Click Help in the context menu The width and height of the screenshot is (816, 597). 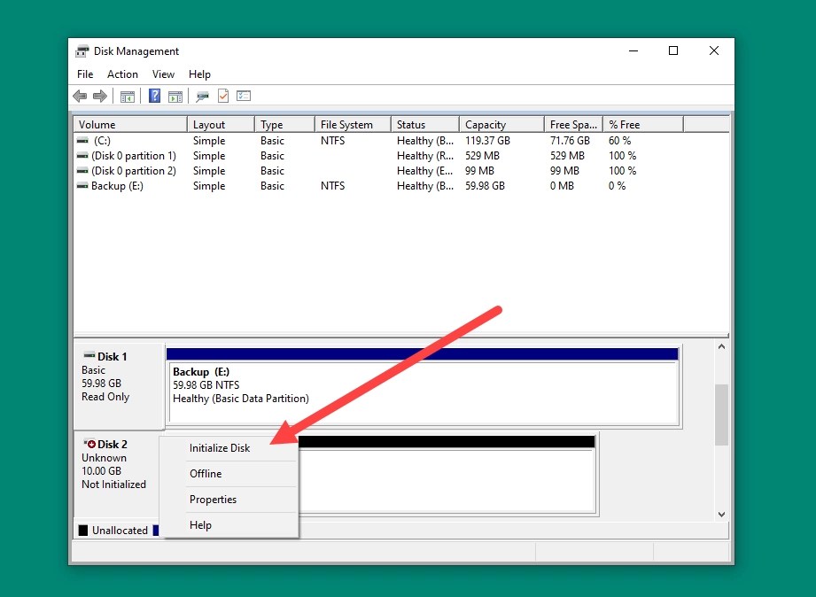[x=200, y=524]
